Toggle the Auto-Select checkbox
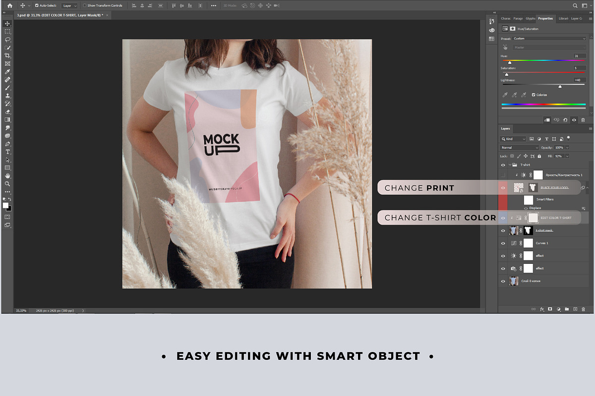 (x=37, y=5)
